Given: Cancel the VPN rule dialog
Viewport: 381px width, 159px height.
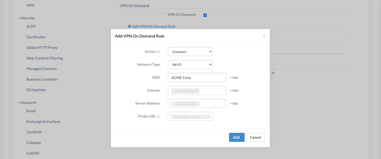Looking at the screenshot, I should pos(255,137).
